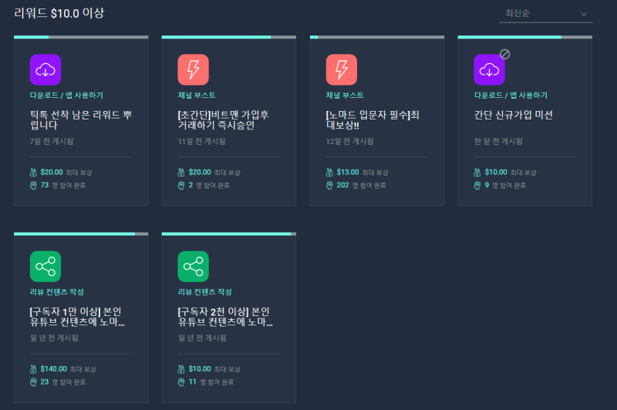Viewport: 617px width, 410px height.
Task: Click money bag icon next to $140.00 reward
Action: coord(33,369)
